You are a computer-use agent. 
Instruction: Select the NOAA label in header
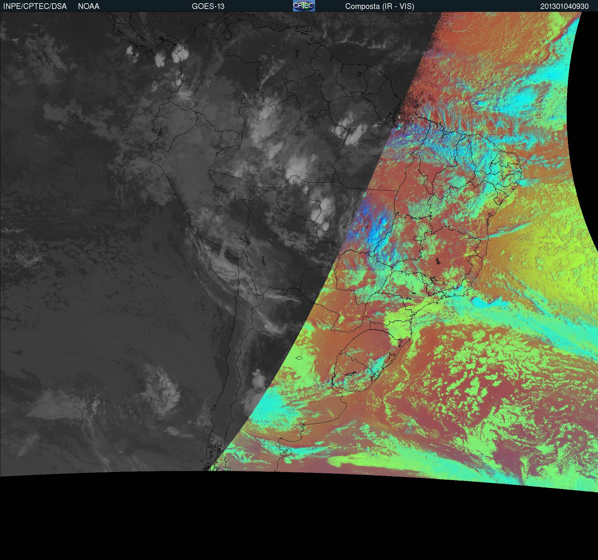pyautogui.click(x=89, y=6)
